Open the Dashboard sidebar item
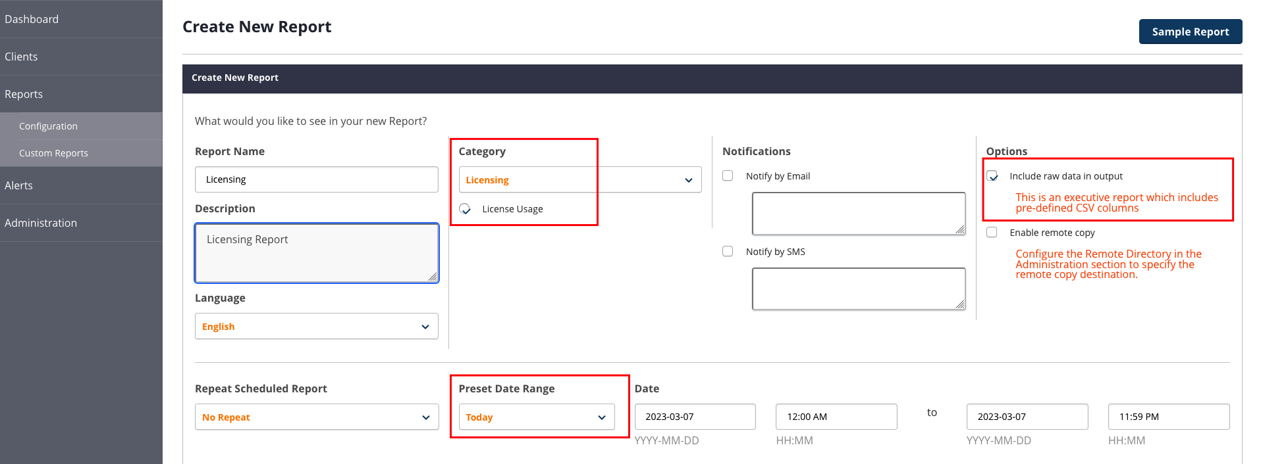 [81, 19]
